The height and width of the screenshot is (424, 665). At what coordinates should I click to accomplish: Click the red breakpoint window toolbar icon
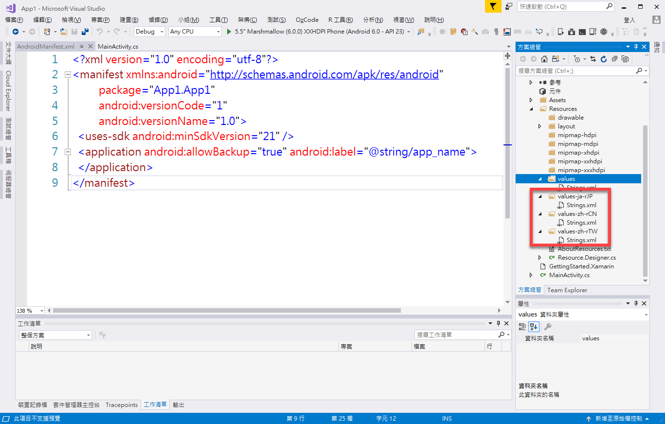pos(464,32)
